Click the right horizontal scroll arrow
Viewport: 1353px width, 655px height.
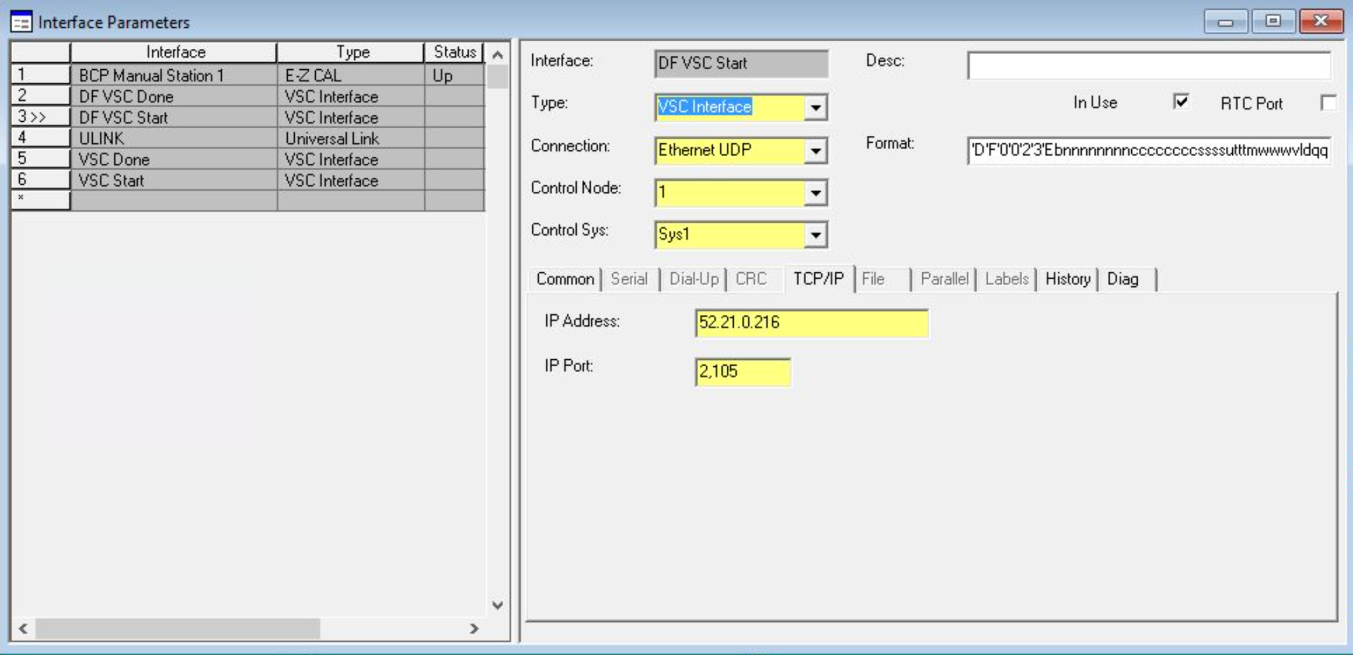click(x=474, y=628)
